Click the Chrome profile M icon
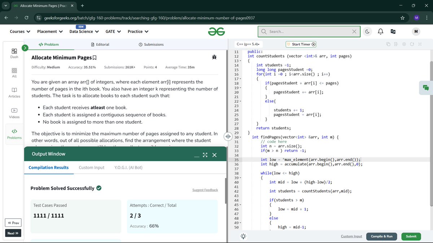This screenshot has height=243, width=433. (x=416, y=18)
